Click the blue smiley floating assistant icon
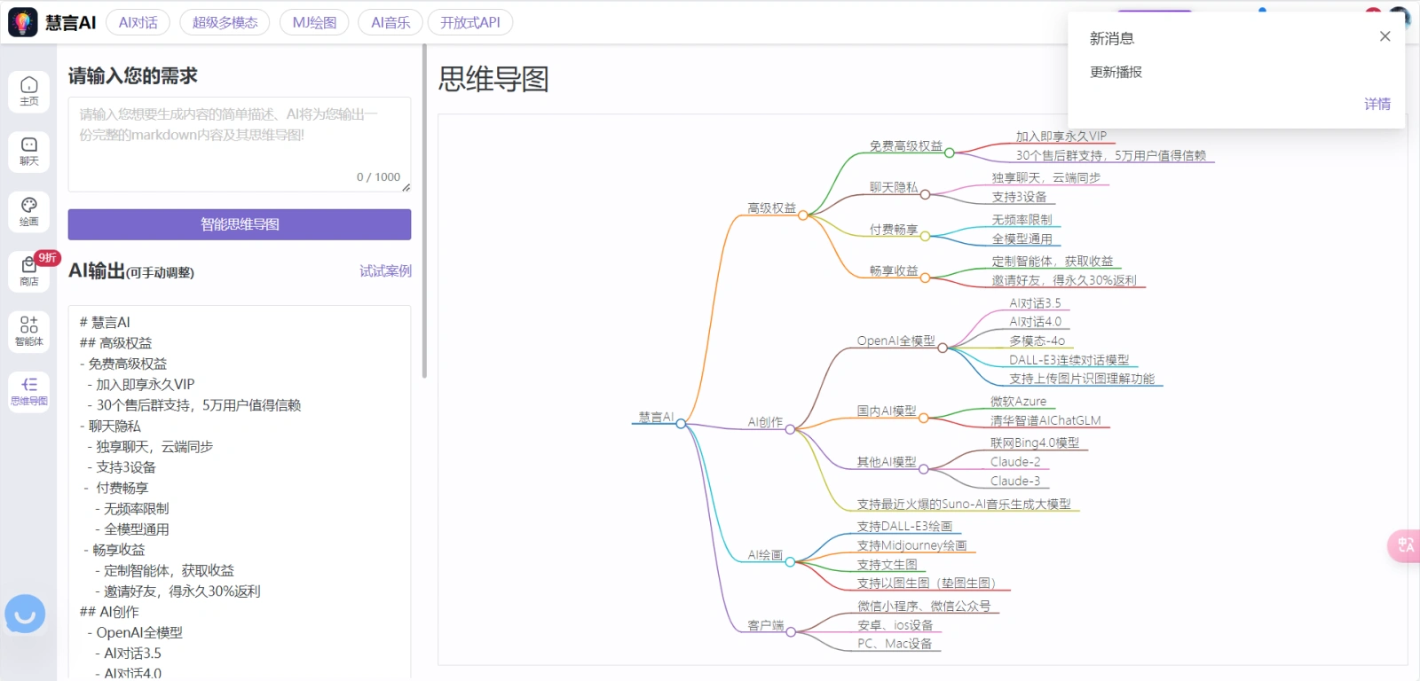The width and height of the screenshot is (1420, 681). [x=25, y=614]
